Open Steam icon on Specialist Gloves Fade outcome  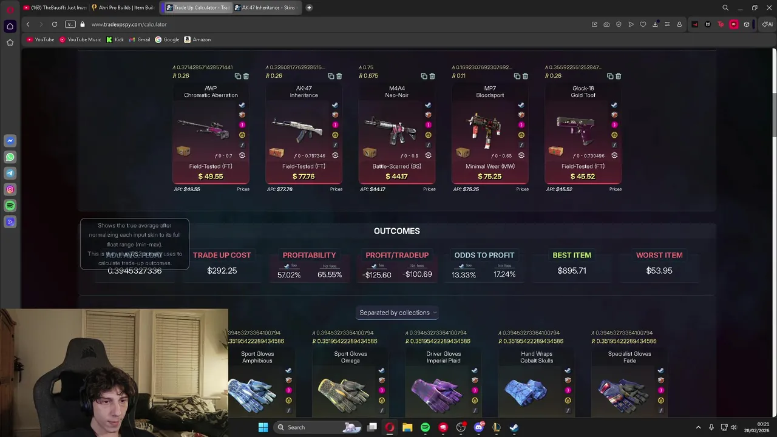660,370
